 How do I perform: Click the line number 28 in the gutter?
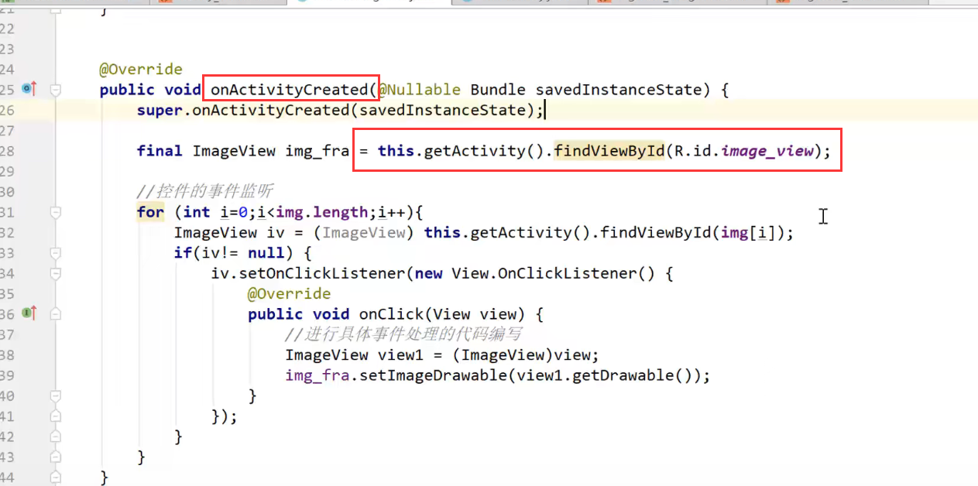(x=7, y=151)
